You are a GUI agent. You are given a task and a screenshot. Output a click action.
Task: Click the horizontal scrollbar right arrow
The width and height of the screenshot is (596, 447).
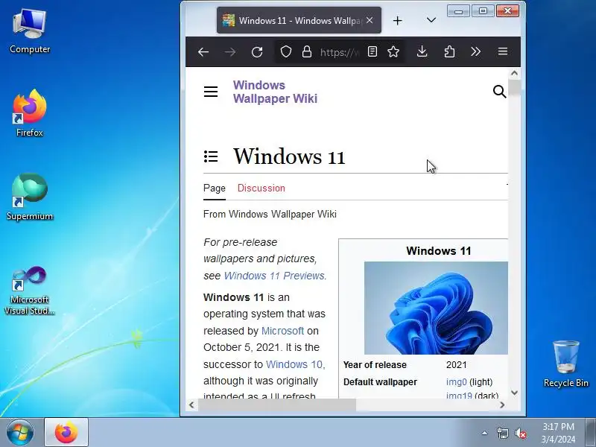tap(502, 405)
